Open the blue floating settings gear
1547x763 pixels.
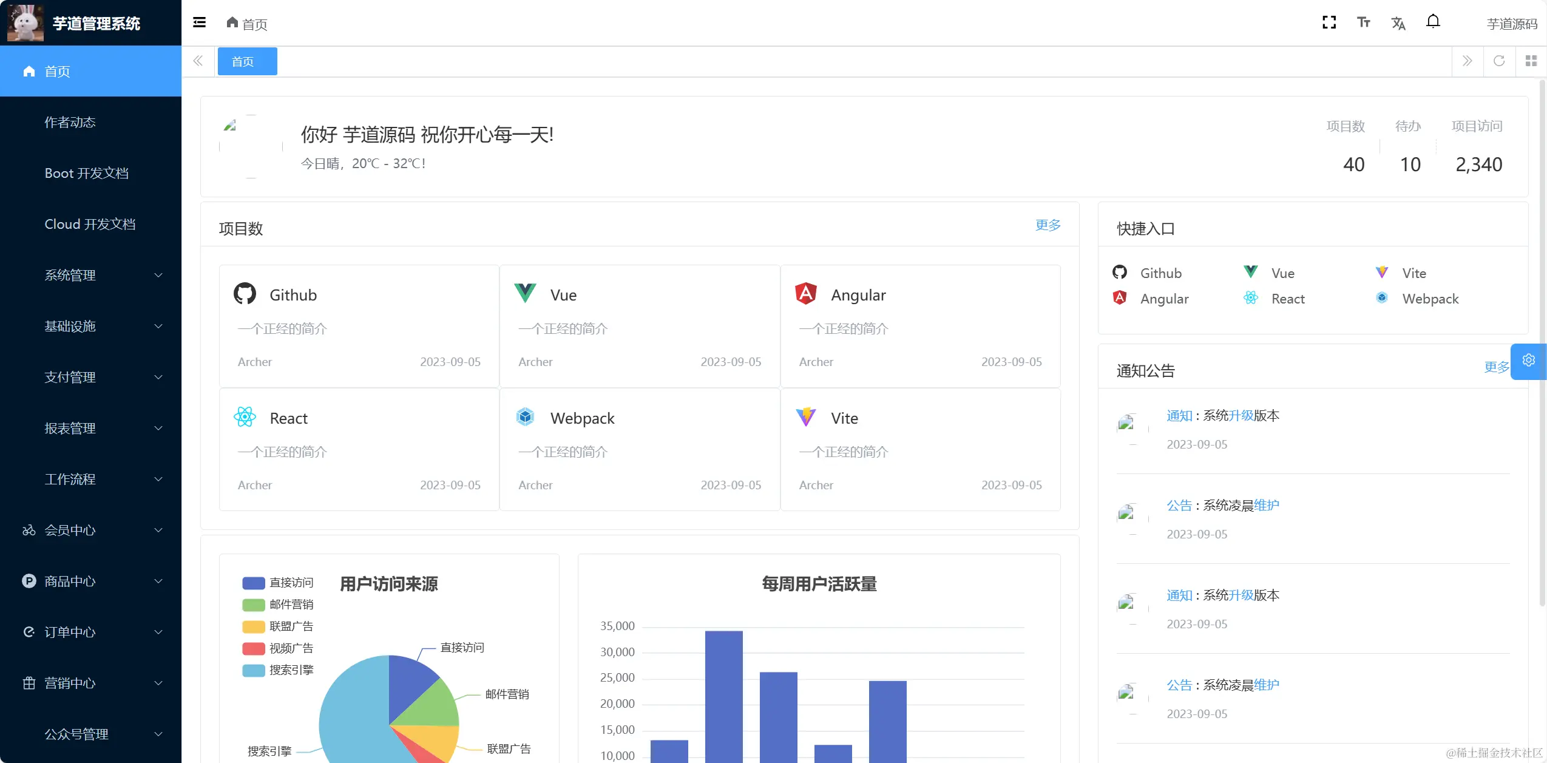(x=1529, y=361)
